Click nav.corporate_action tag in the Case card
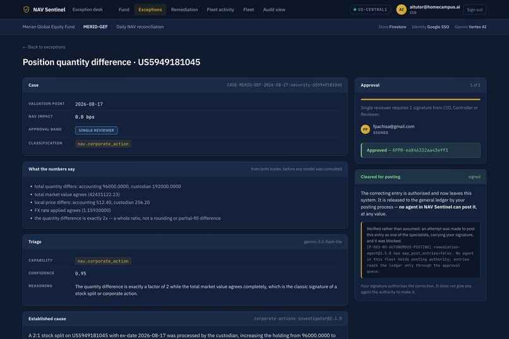Screen dimensions: 509x339 tap(103, 144)
